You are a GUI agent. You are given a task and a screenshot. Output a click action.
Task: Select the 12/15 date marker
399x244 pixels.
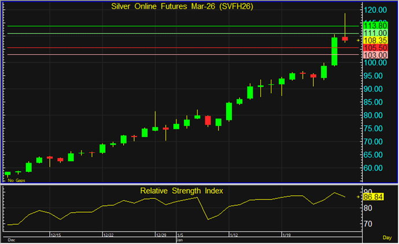coord(56,235)
